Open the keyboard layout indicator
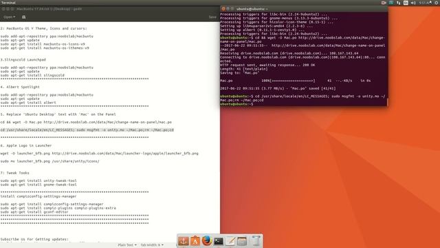This screenshot has width=440, height=248. click(x=406, y=3)
